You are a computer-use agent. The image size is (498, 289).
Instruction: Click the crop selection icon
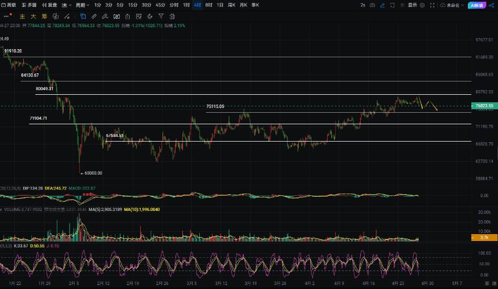pos(392,5)
